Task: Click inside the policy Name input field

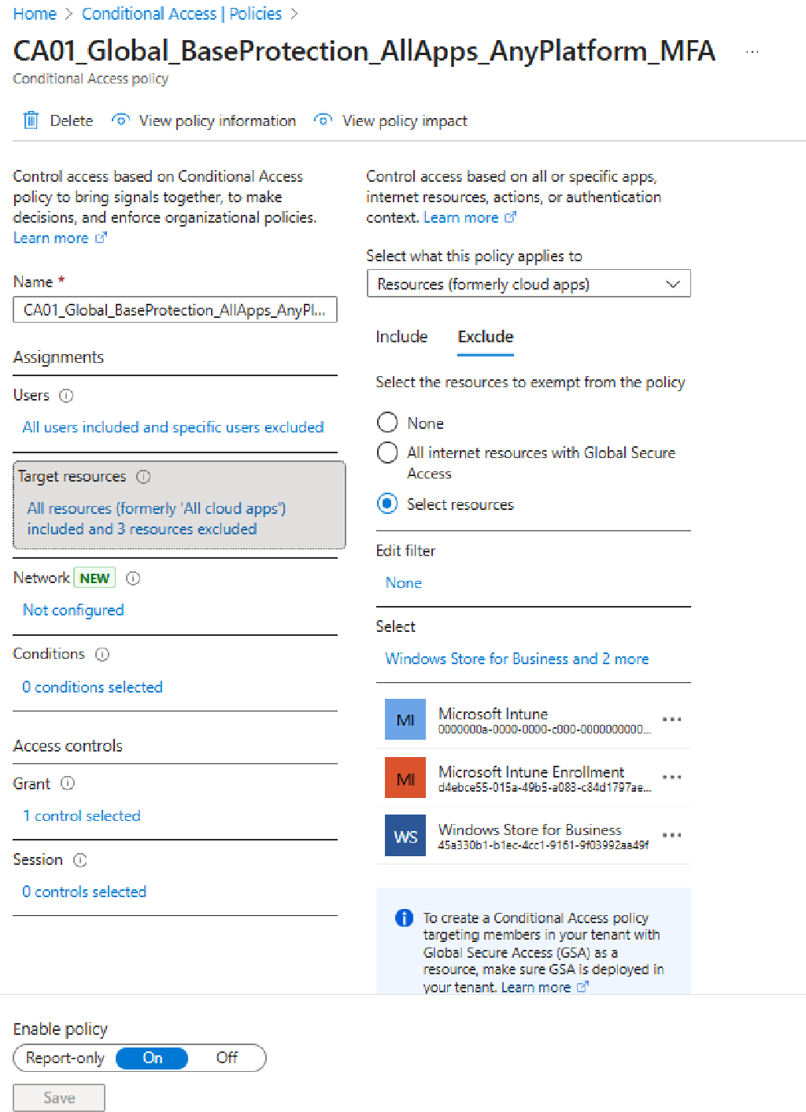Action: pos(175,310)
